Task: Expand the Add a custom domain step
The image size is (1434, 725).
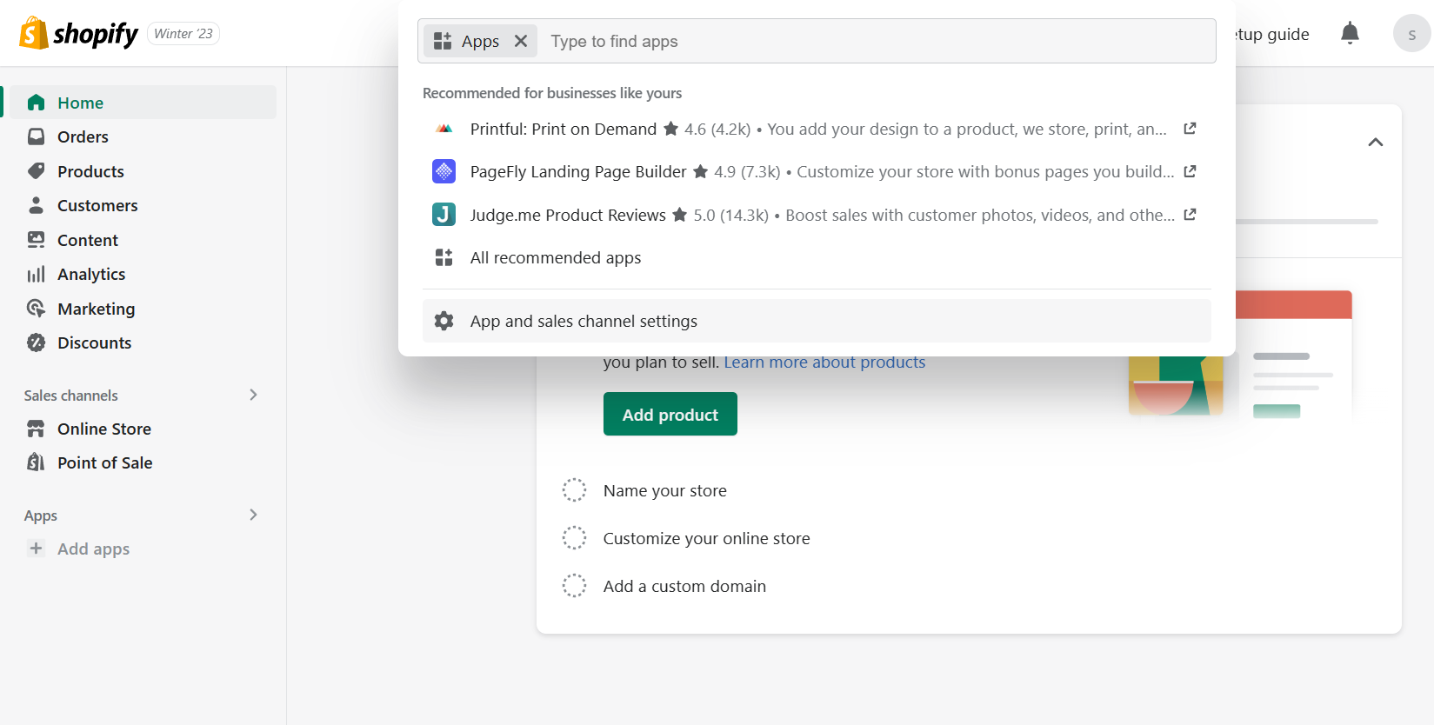Action: pos(685,586)
